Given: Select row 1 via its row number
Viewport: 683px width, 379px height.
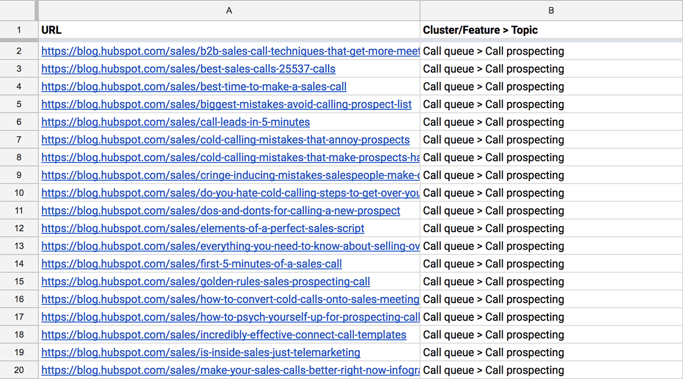Looking at the screenshot, I should point(19,30).
